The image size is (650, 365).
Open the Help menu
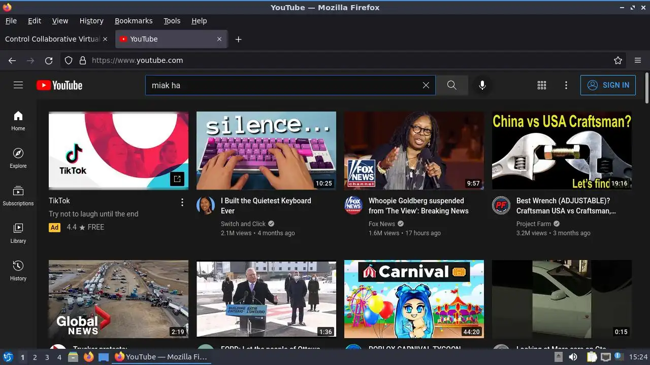[199, 21]
